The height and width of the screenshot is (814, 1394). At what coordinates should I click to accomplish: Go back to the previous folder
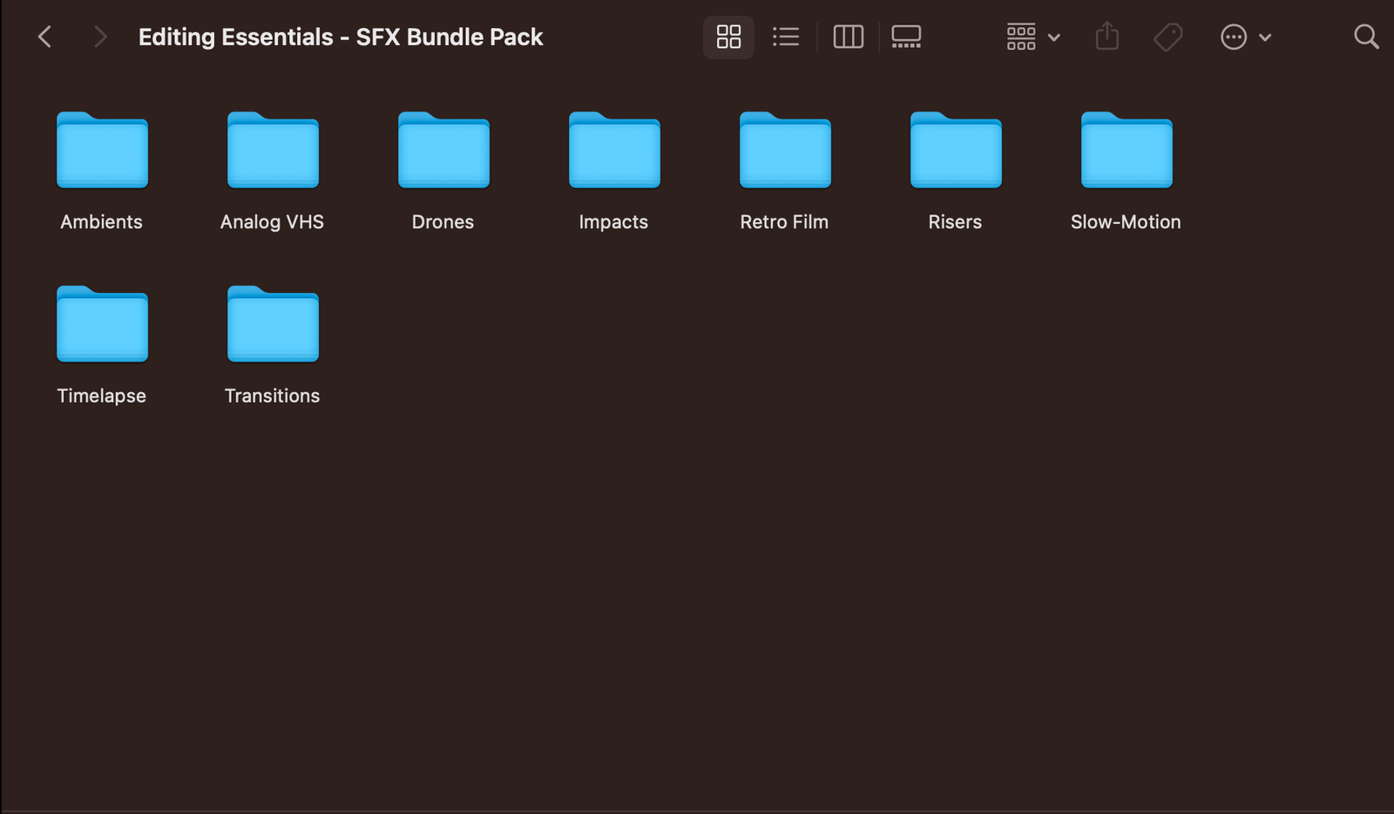45,37
